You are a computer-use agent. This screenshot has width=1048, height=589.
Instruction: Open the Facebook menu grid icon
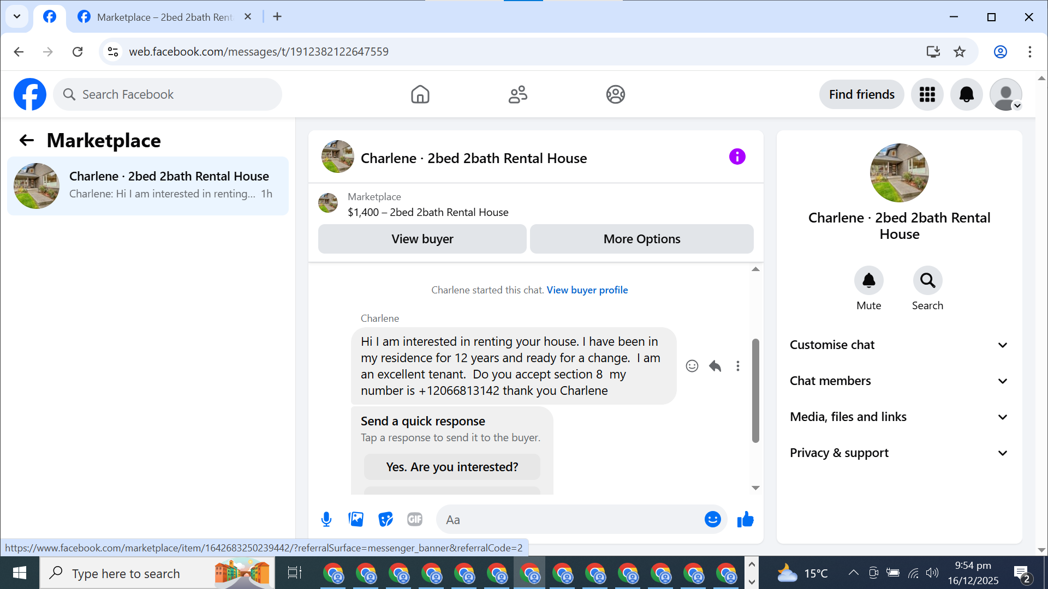tap(927, 94)
